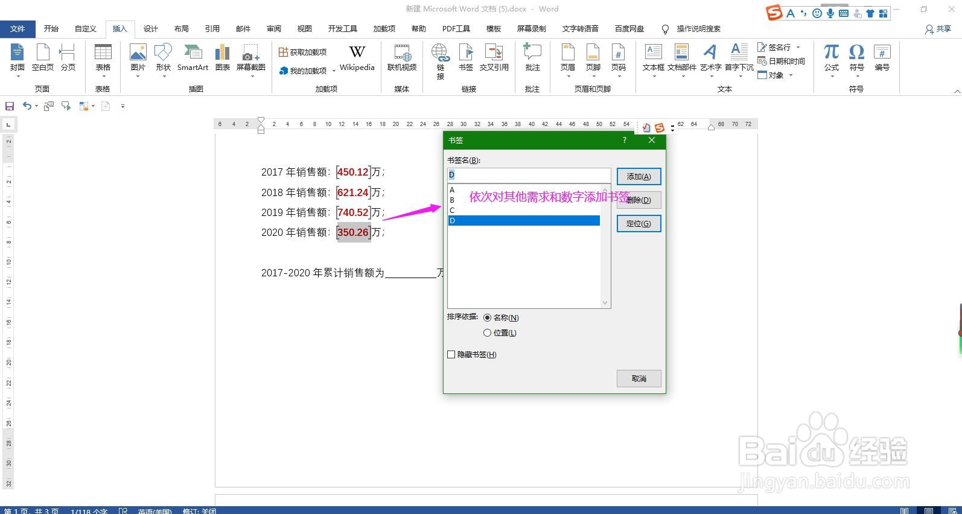Toggle hidden bookmarks (隐藏书签) checkbox
The height and width of the screenshot is (514, 962).
(451, 355)
